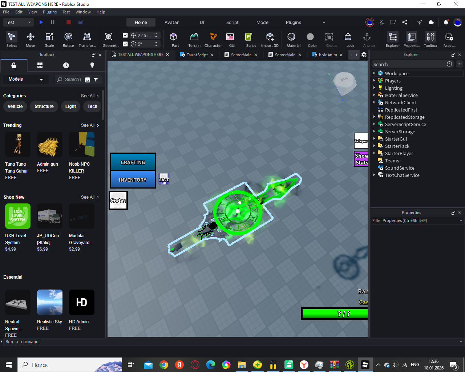Start playtest with the Play button
Screen dimensions: 465x372
(41, 22)
